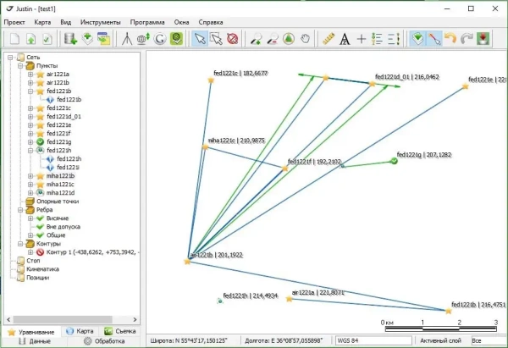
Task: Switch to the Обработка tab
Action: (104, 341)
